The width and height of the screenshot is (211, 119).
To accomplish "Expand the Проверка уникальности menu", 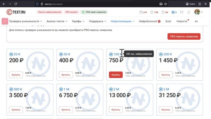I will tap(26, 21).
